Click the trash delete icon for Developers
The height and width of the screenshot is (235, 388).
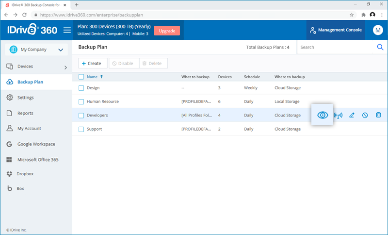click(378, 115)
